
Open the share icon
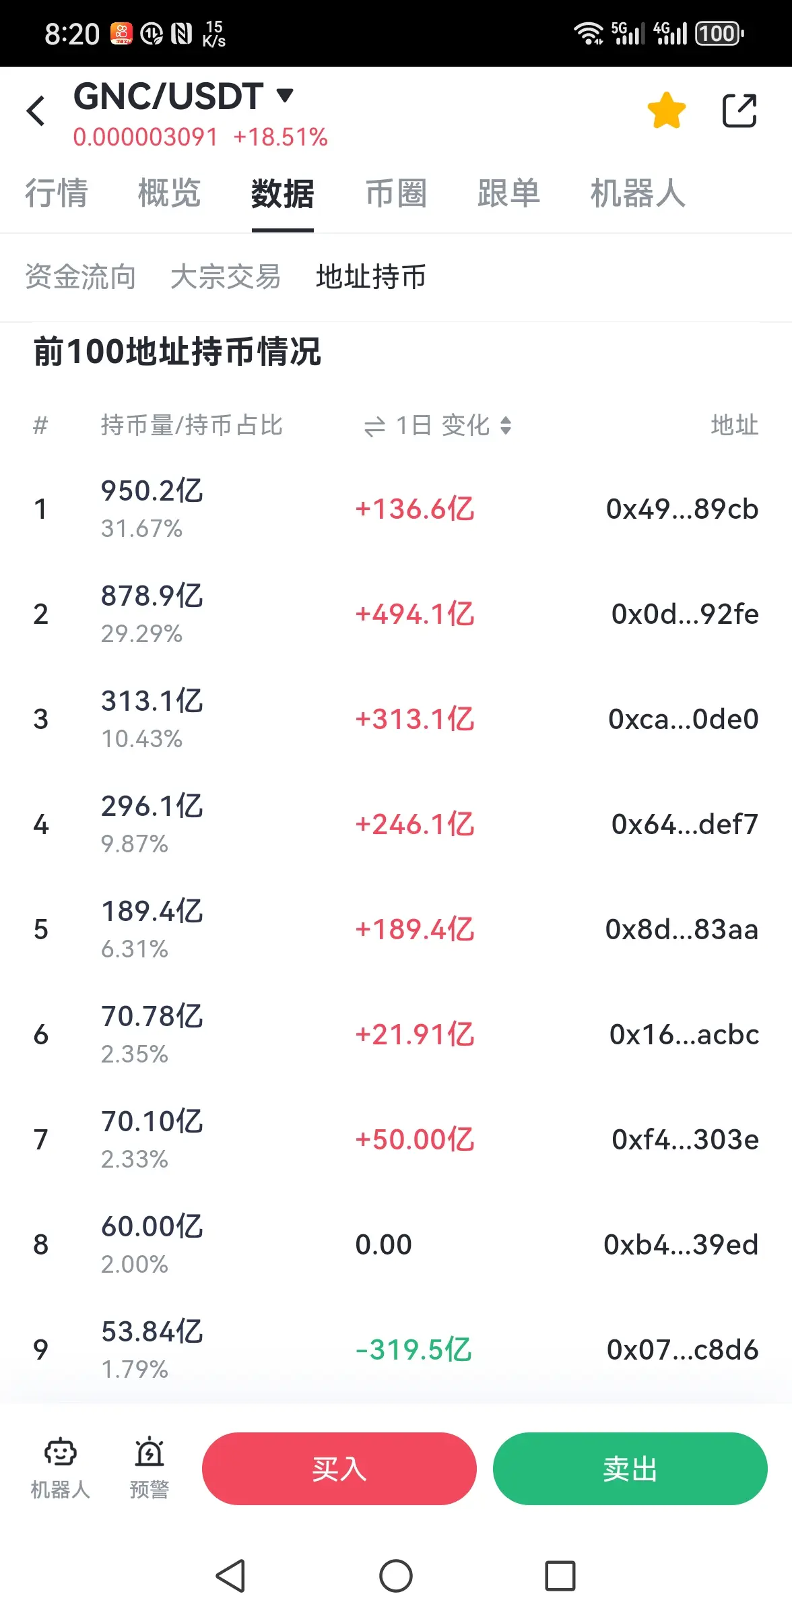pos(739,111)
